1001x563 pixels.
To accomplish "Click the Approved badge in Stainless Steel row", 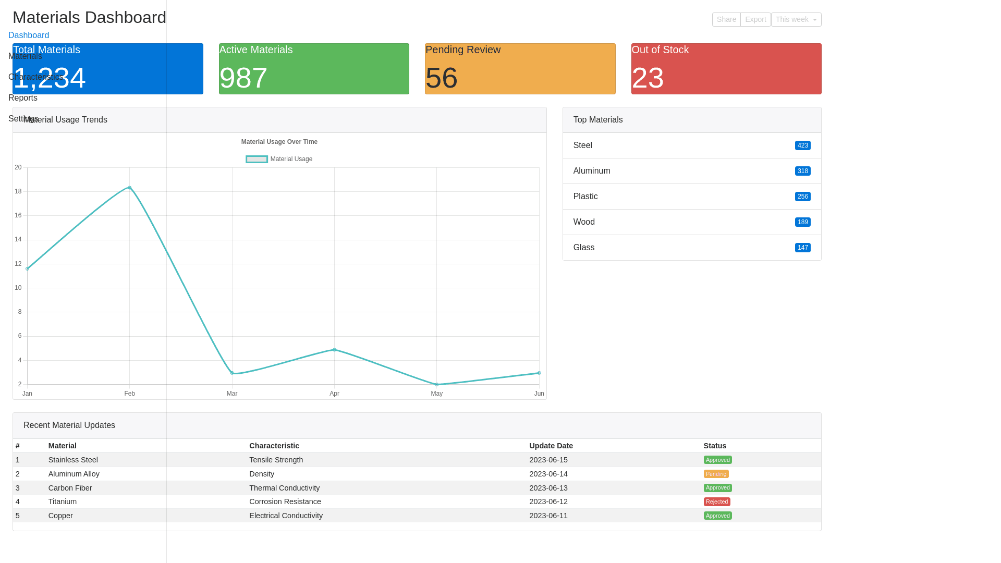I will [x=717, y=460].
